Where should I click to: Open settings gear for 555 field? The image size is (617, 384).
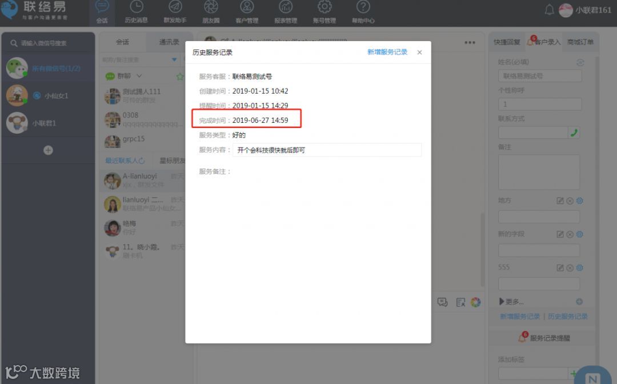580,267
